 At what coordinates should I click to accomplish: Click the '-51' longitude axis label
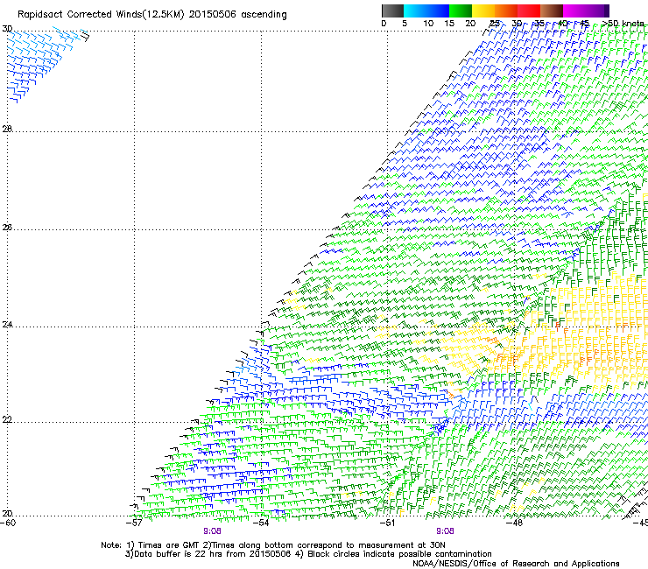tap(387, 523)
